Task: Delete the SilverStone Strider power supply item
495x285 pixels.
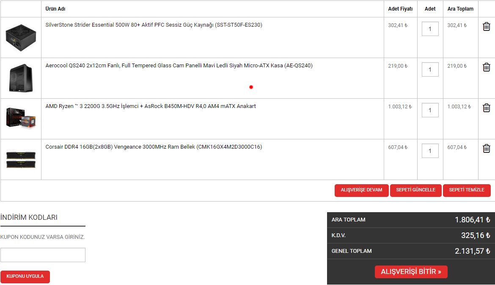Action: click(x=487, y=27)
